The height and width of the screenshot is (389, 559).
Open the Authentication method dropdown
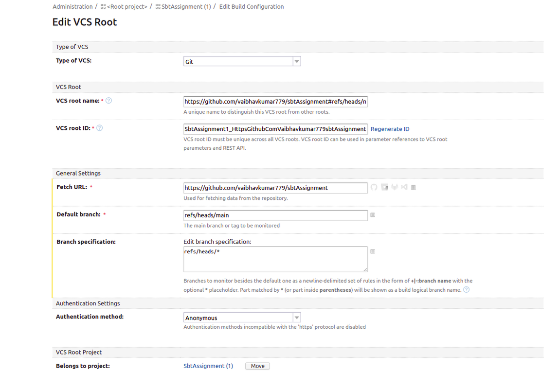(x=242, y=318)
